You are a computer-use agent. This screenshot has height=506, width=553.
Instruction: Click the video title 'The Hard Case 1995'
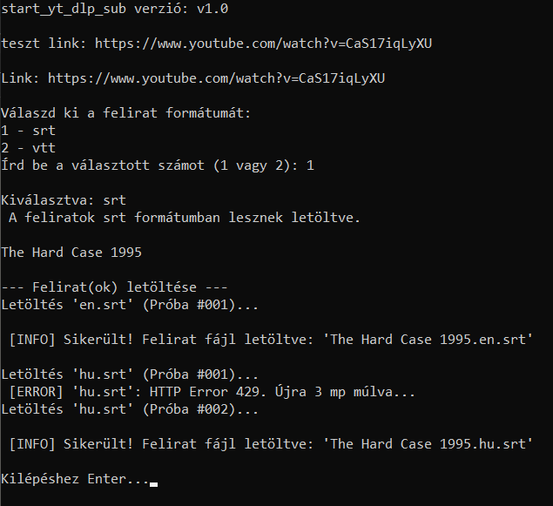71,253
